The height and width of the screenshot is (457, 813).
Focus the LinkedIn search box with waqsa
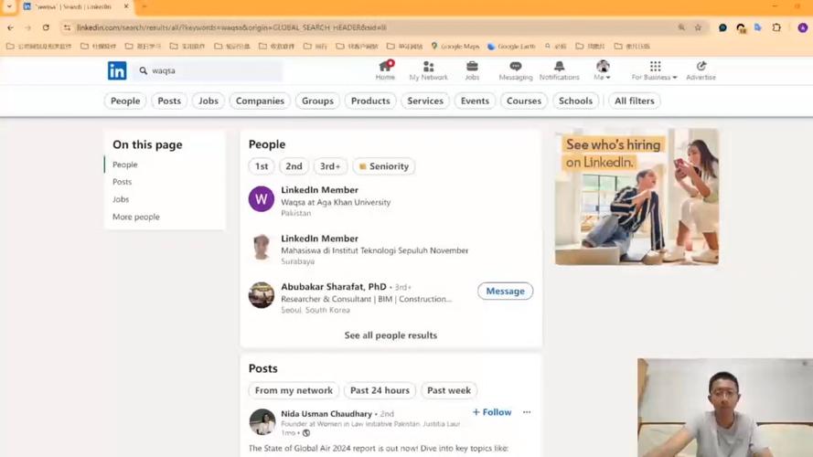tap(208, 70)
